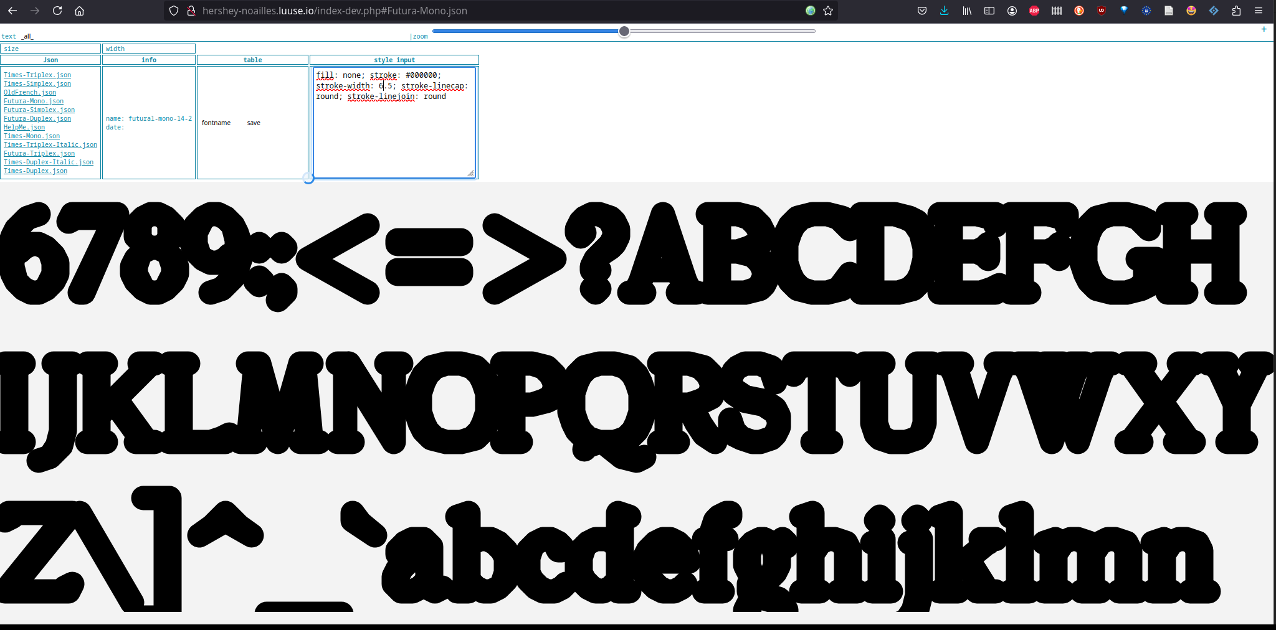Click inside the style input textarea
This screenshot has height=630, width=1276.
pos(394,137)
